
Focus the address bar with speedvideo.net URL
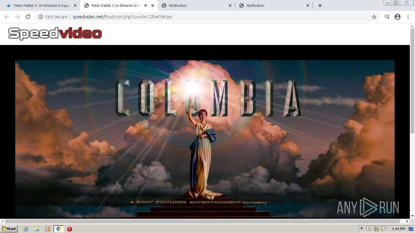coord(207,17)
